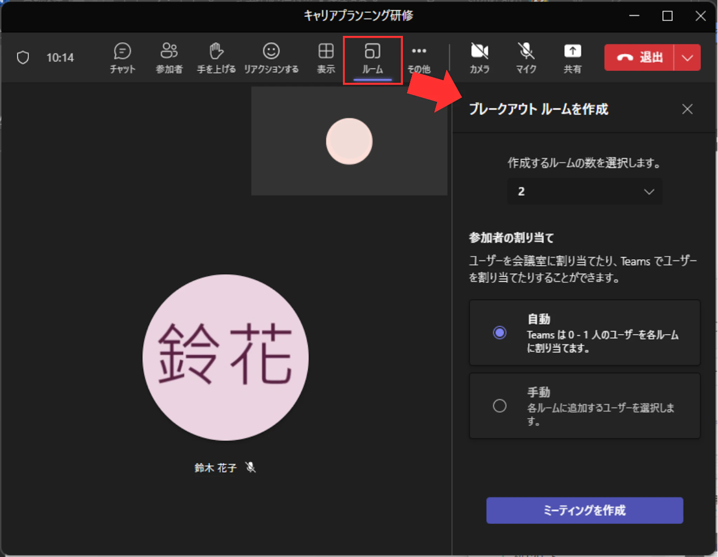Unmute the マイク microphone
This screenshot has width=718, height=557.
526,58
